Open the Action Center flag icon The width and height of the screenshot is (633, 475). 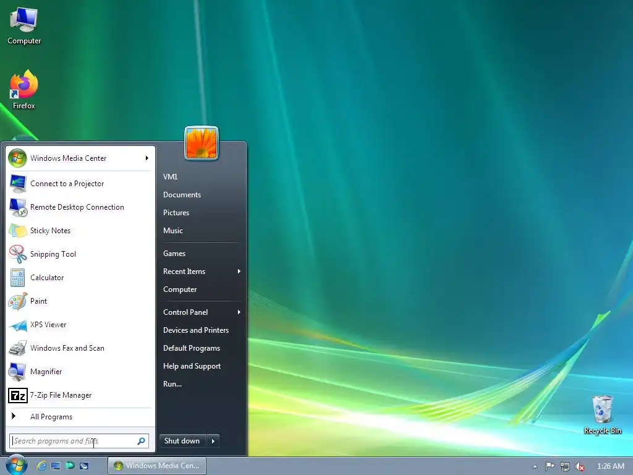tap(550, 466)
